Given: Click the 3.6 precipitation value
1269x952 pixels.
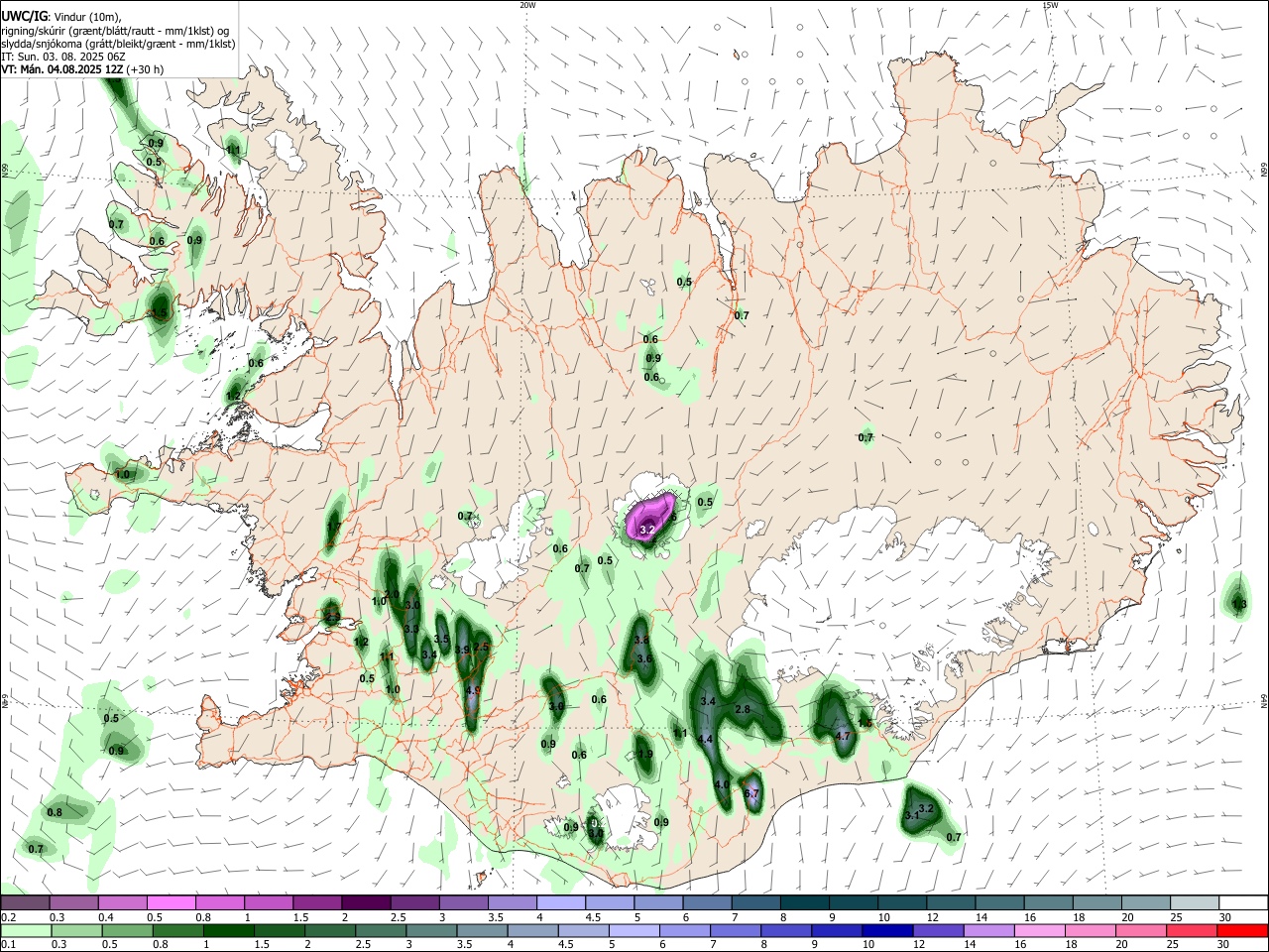Looking at the screenshot, I should [643, 658].
